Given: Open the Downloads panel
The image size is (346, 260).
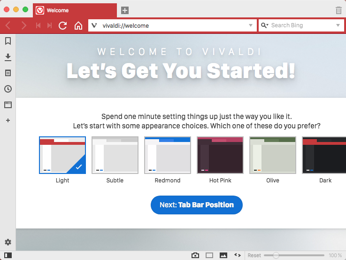Looking at the screenshot, I should coord(8,57).
